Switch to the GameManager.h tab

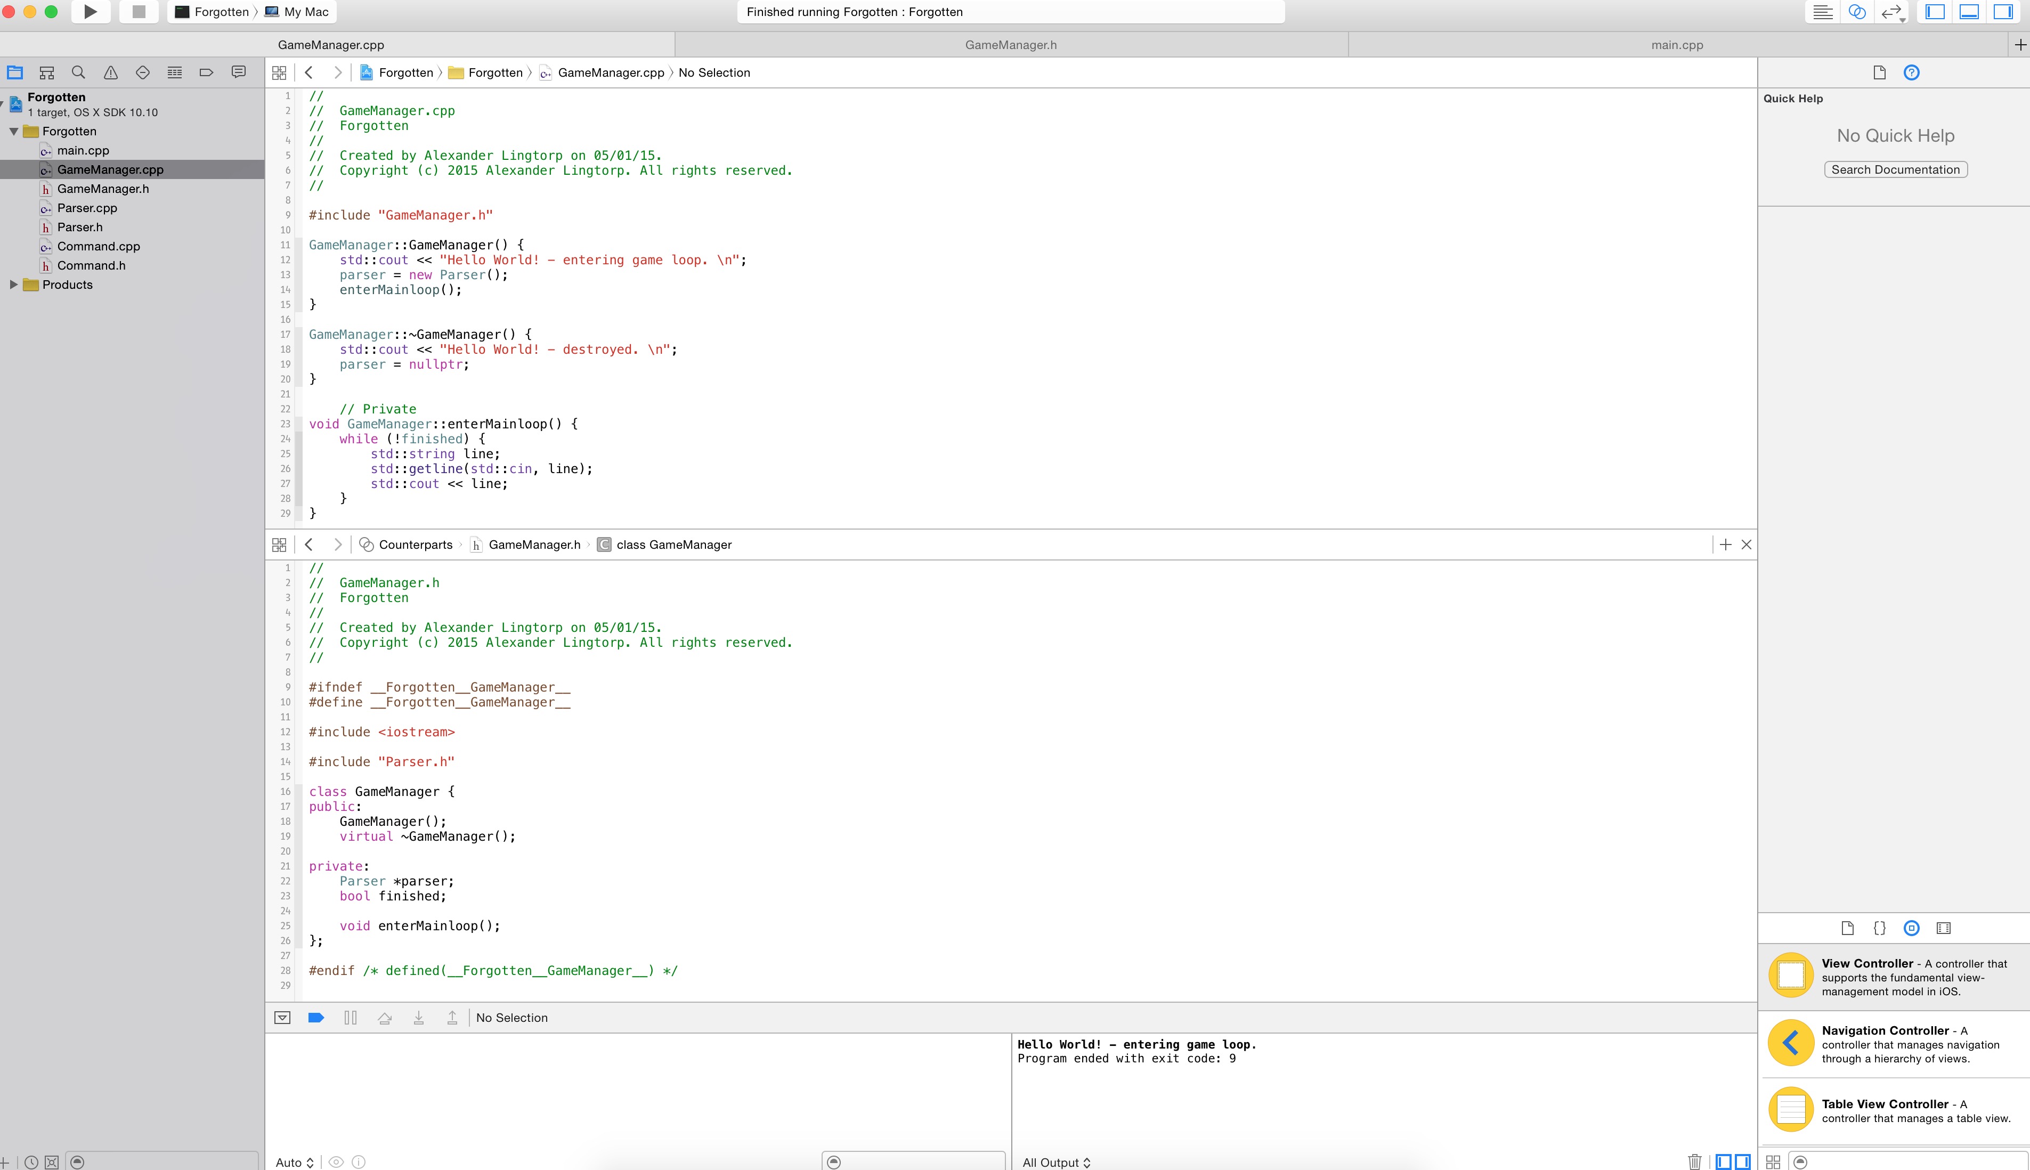pyautogui.click(x=1010, y=45)
